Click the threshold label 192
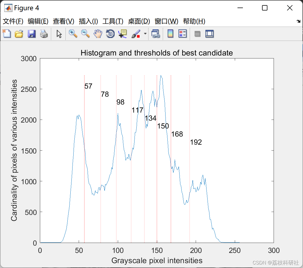Viewport: 303px width, 268px height. 196,142
